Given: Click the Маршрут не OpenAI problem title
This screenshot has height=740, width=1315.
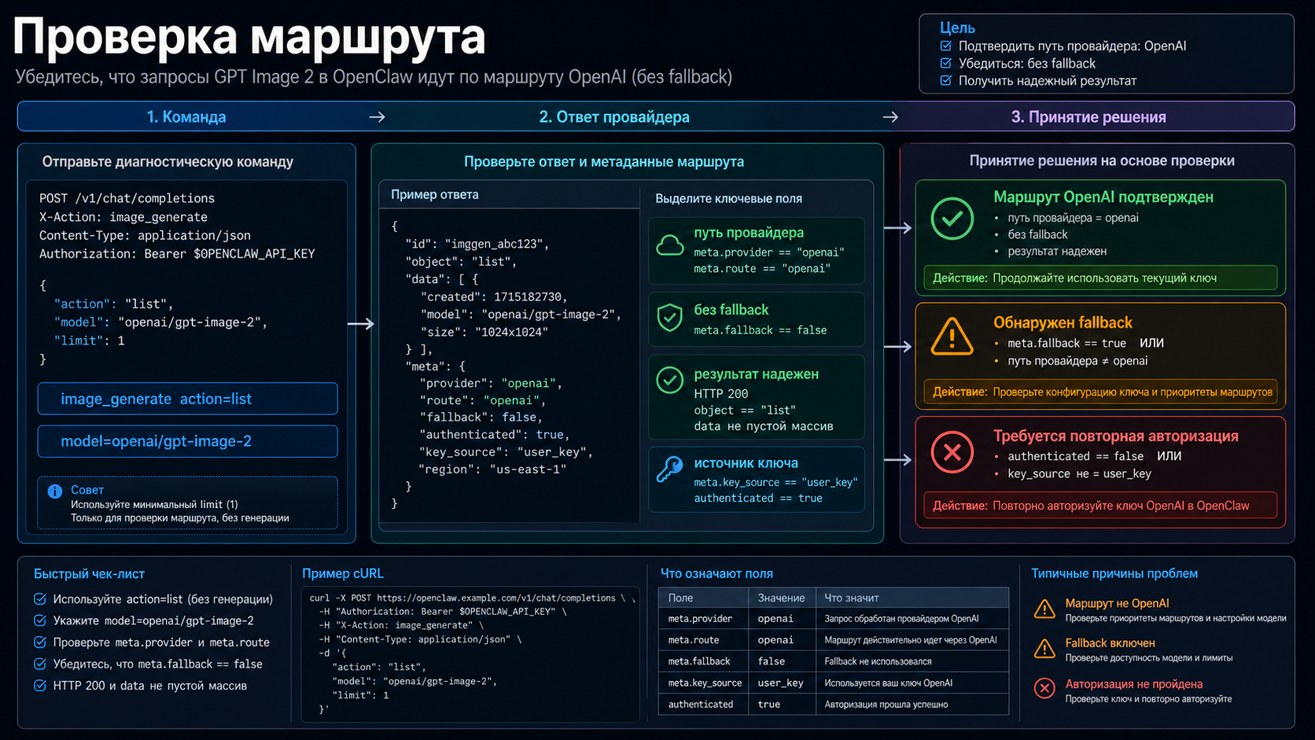Looking at the screenshot, I should point(1117,603).
